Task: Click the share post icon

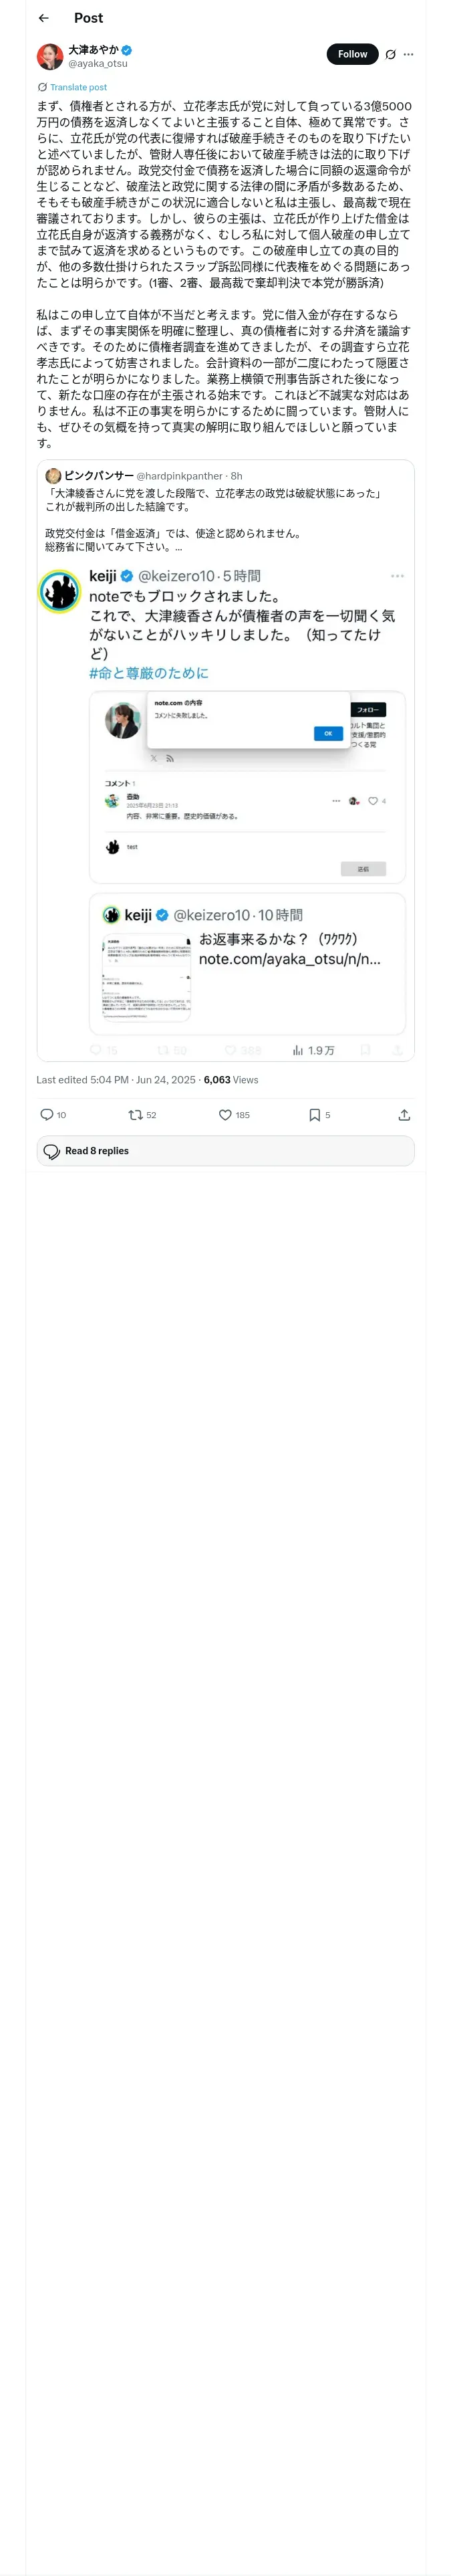Action: [404, 1114]
